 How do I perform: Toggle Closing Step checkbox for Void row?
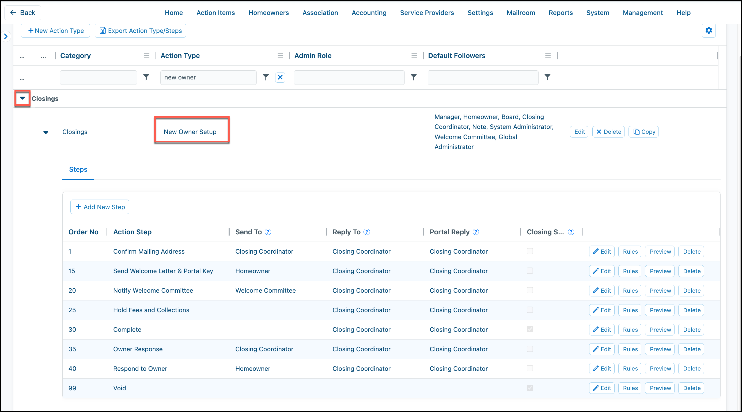coord(529,388)
